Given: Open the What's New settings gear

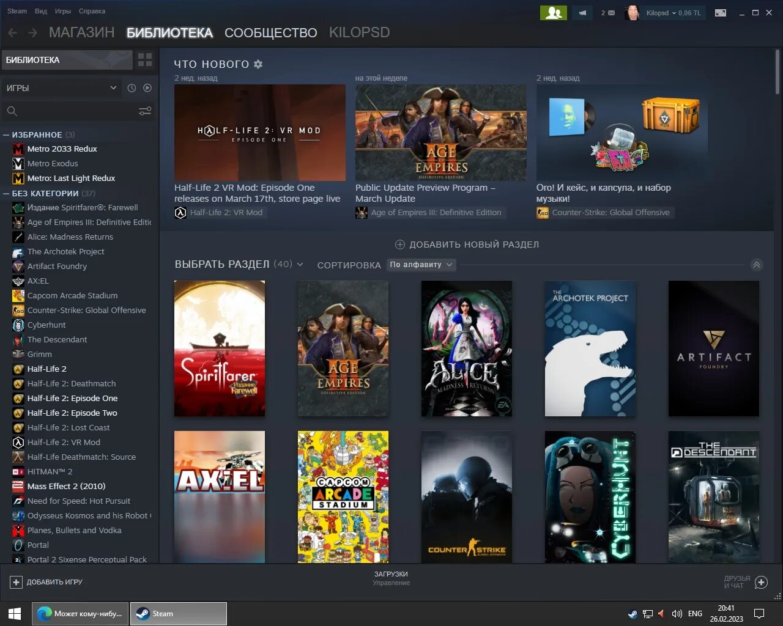Looking at the screenshot, I should click(258, 64).
